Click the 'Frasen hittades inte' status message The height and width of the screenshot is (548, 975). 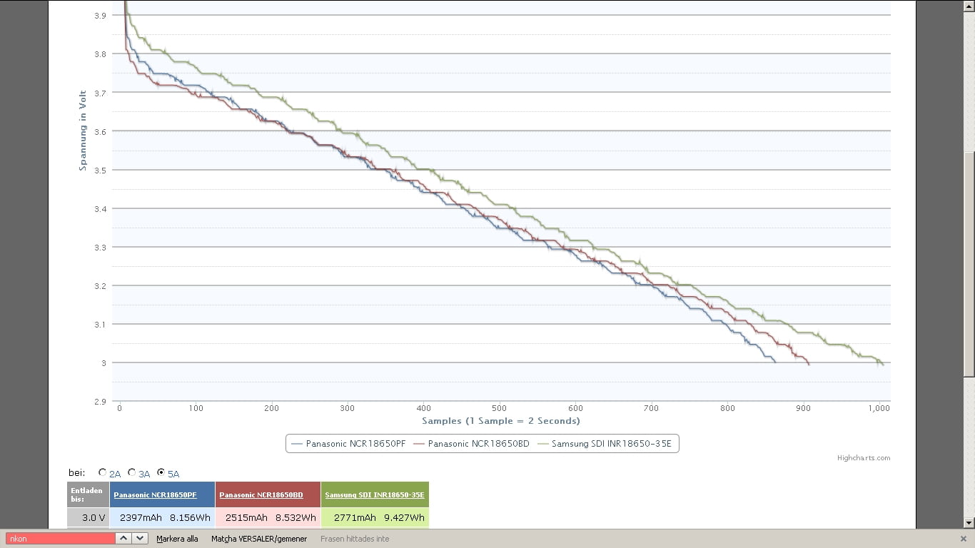355,539
